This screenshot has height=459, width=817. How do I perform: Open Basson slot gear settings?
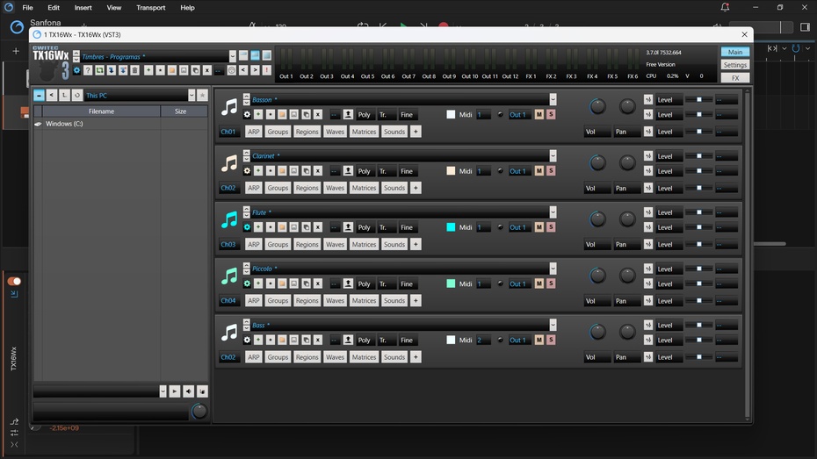247,114
